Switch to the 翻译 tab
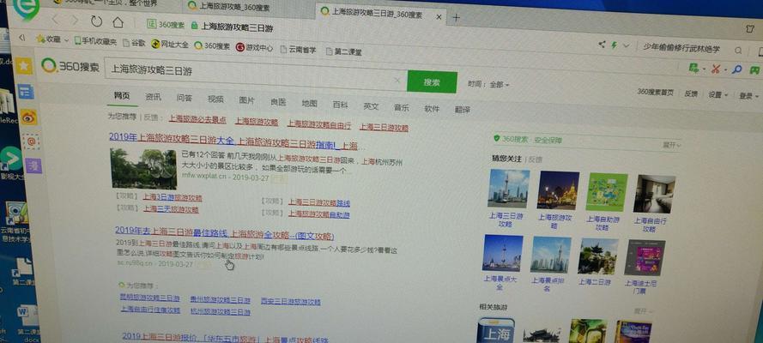Viewport: 763px width, 343px height. tap(463, 111)
